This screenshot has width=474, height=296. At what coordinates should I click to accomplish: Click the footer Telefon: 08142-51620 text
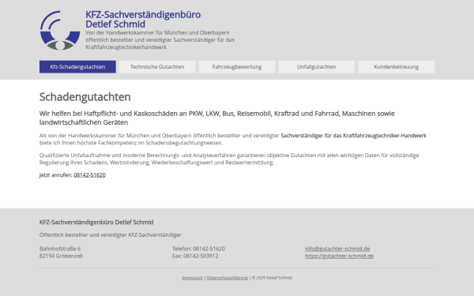[x=198, y=249]
